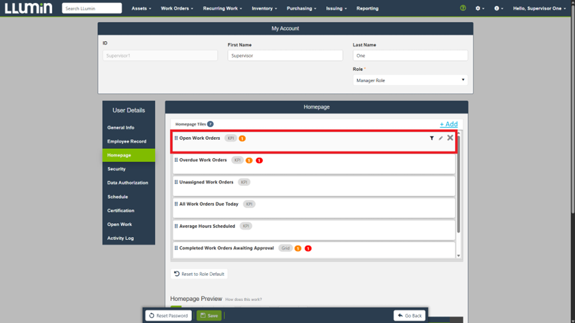Click drag handle of Overdue Work Orders
The image size is (575, 323).
click(x=176, y=160)
